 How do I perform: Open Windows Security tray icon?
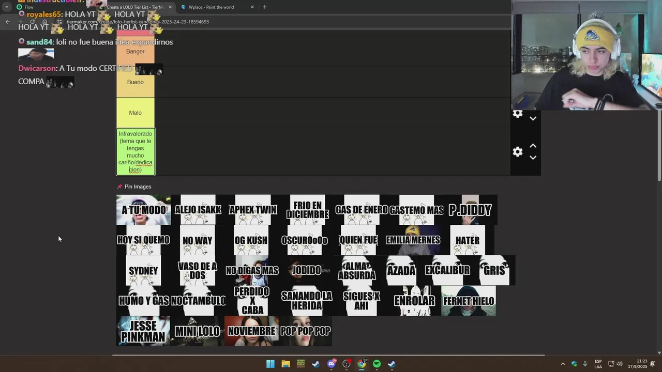pos(574,364)
